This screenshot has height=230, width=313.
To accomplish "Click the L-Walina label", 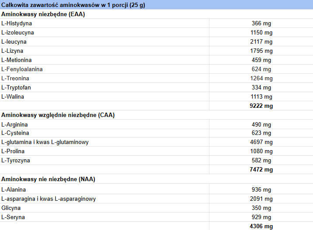I will pos(13,97).
